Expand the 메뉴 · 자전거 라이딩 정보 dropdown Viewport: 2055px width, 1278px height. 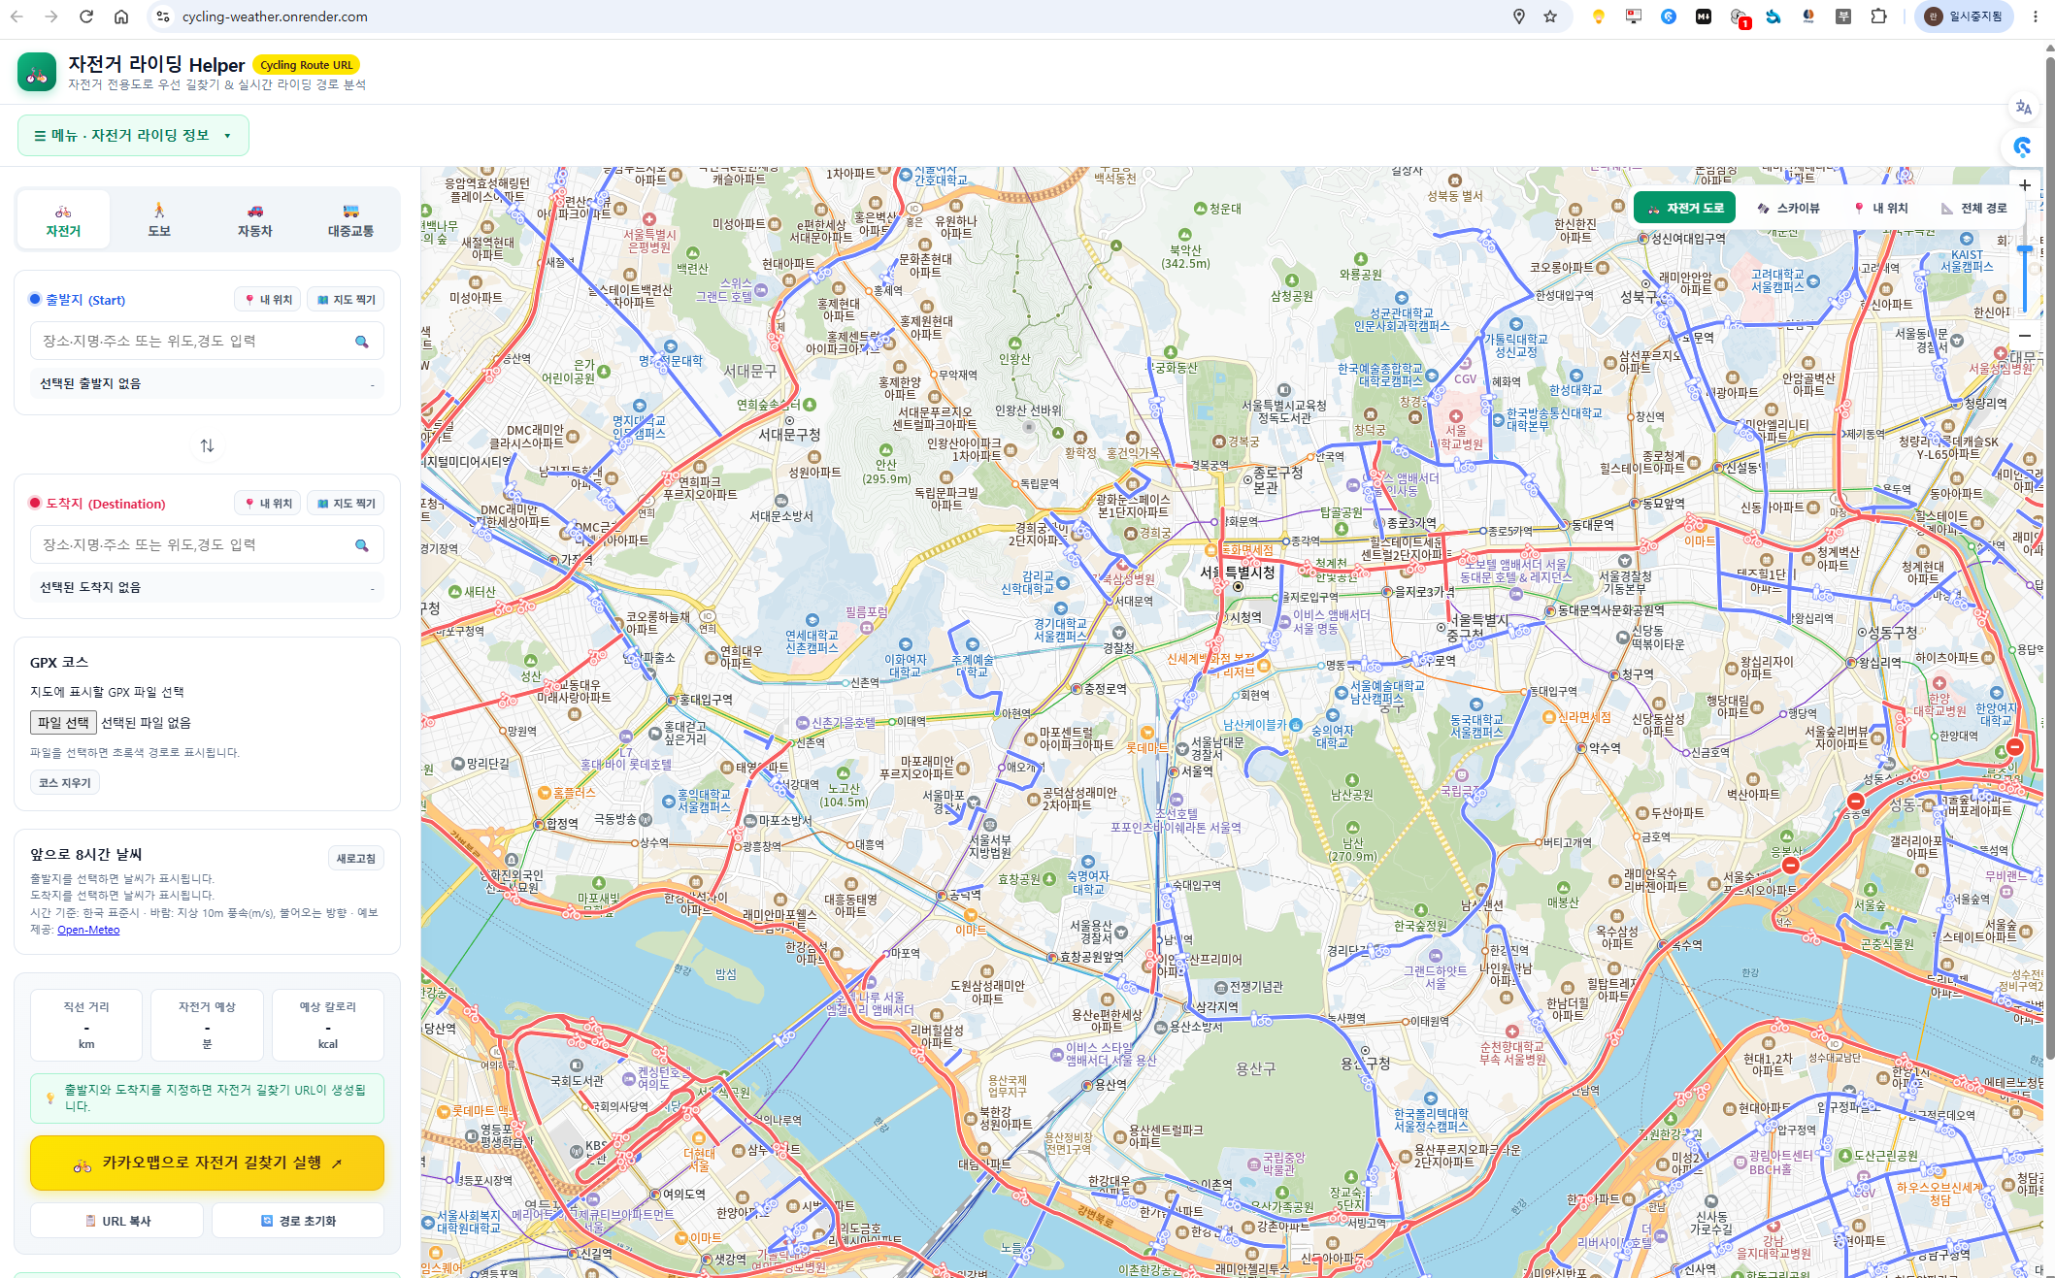pos(133,136)
